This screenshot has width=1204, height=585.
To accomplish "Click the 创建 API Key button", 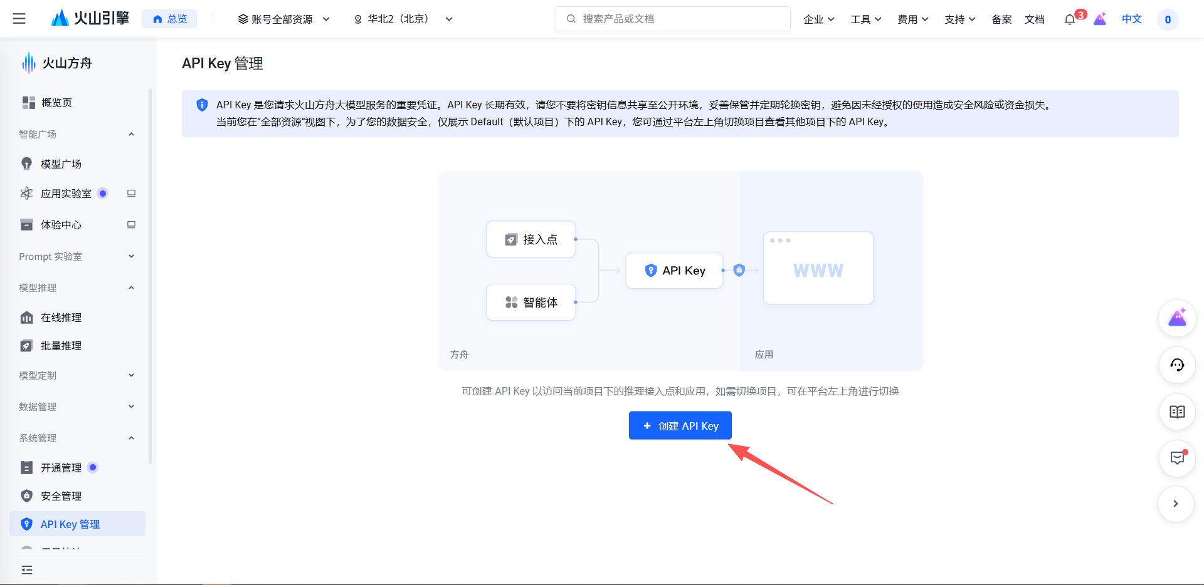I will [x=680, y=426].
